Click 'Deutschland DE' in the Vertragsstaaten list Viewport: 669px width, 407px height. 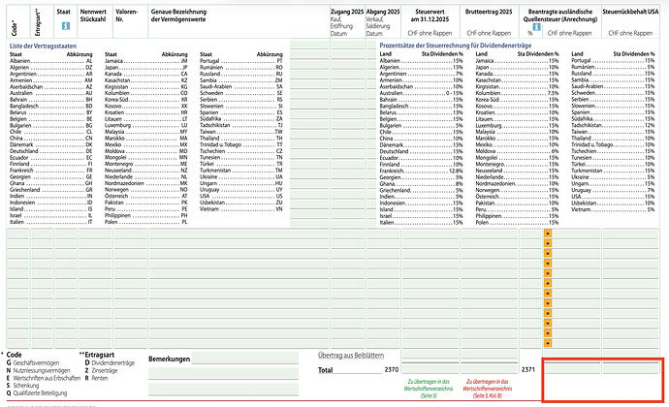tap(50, 151)
